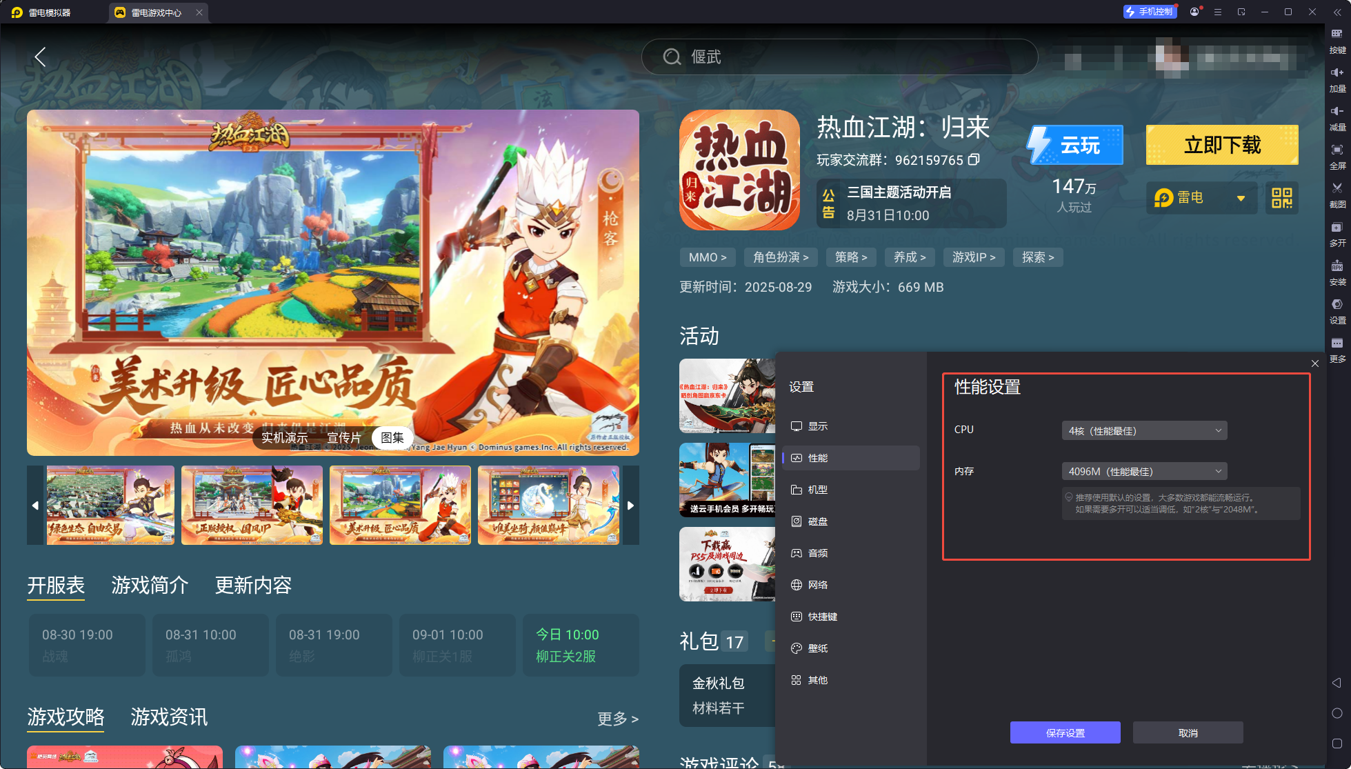This screenshot has height=769, width=1351.
Task: Tap the Android back triangle button
Action: coord(1337,683)
